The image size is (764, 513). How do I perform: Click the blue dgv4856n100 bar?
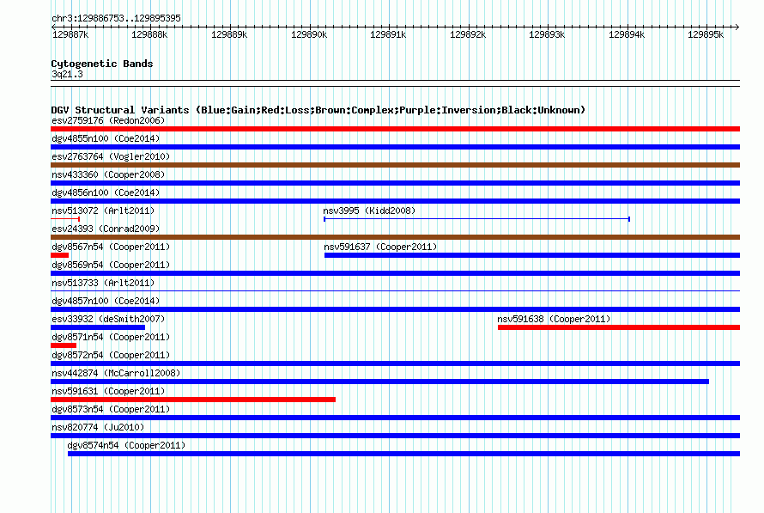[x=395, y=201]
